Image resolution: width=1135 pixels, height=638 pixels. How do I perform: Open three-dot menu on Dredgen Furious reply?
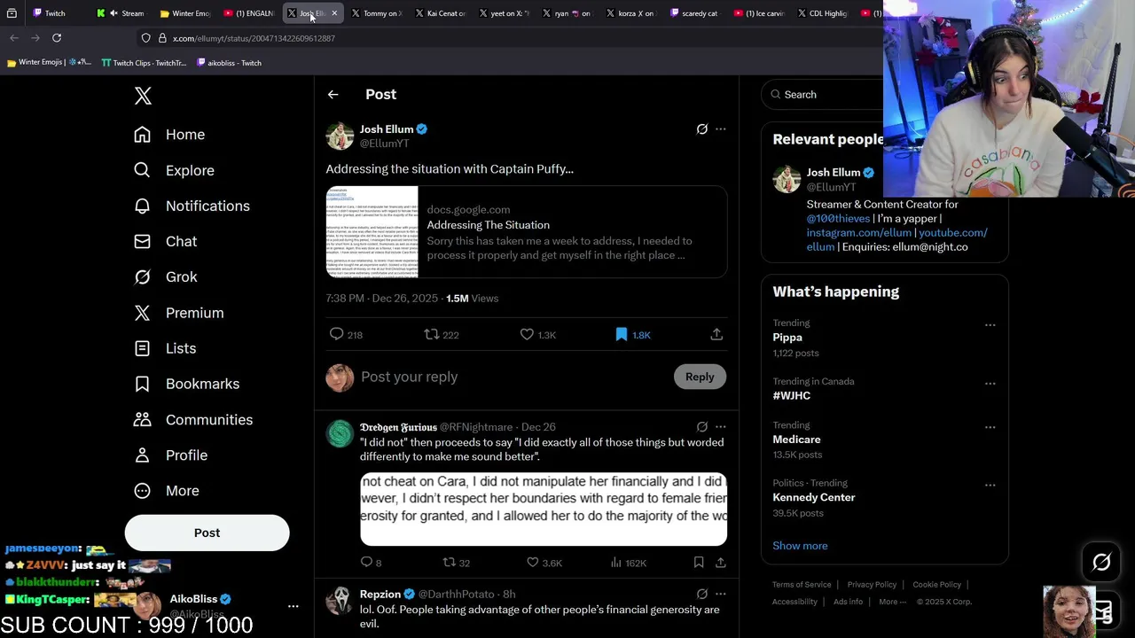pyautogui.click(x=720, y=427)
